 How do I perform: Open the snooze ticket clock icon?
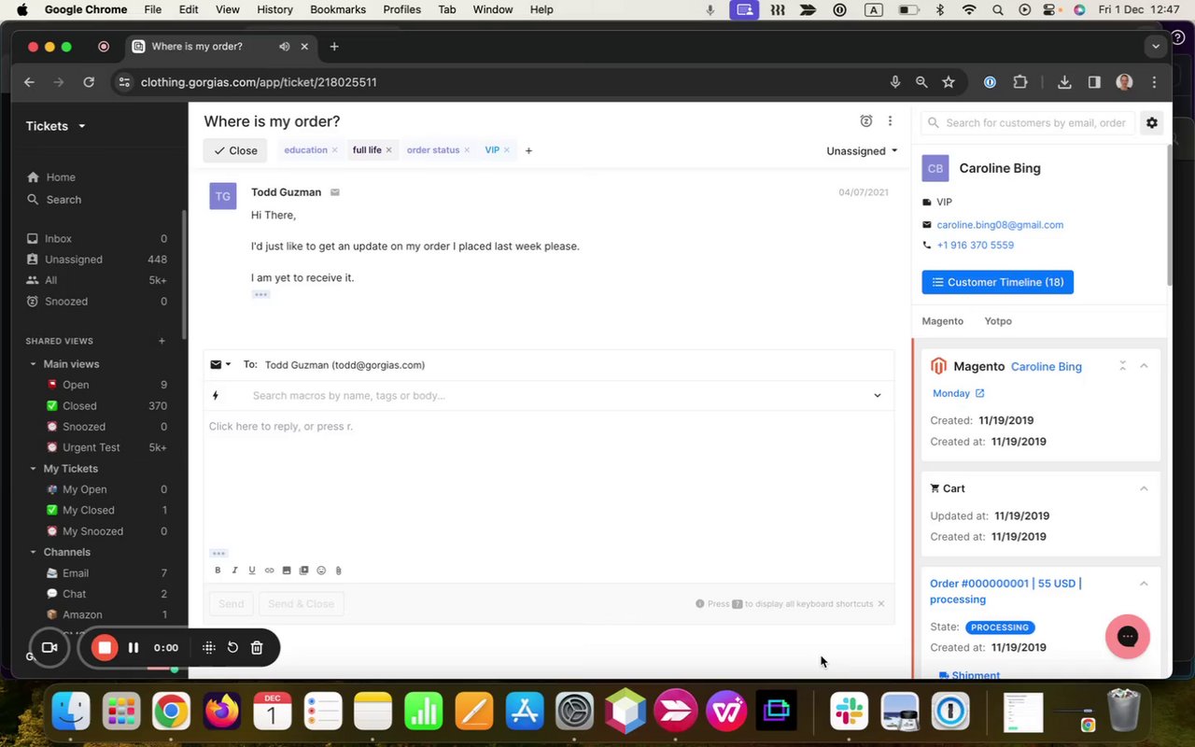[x=865, y=121]
